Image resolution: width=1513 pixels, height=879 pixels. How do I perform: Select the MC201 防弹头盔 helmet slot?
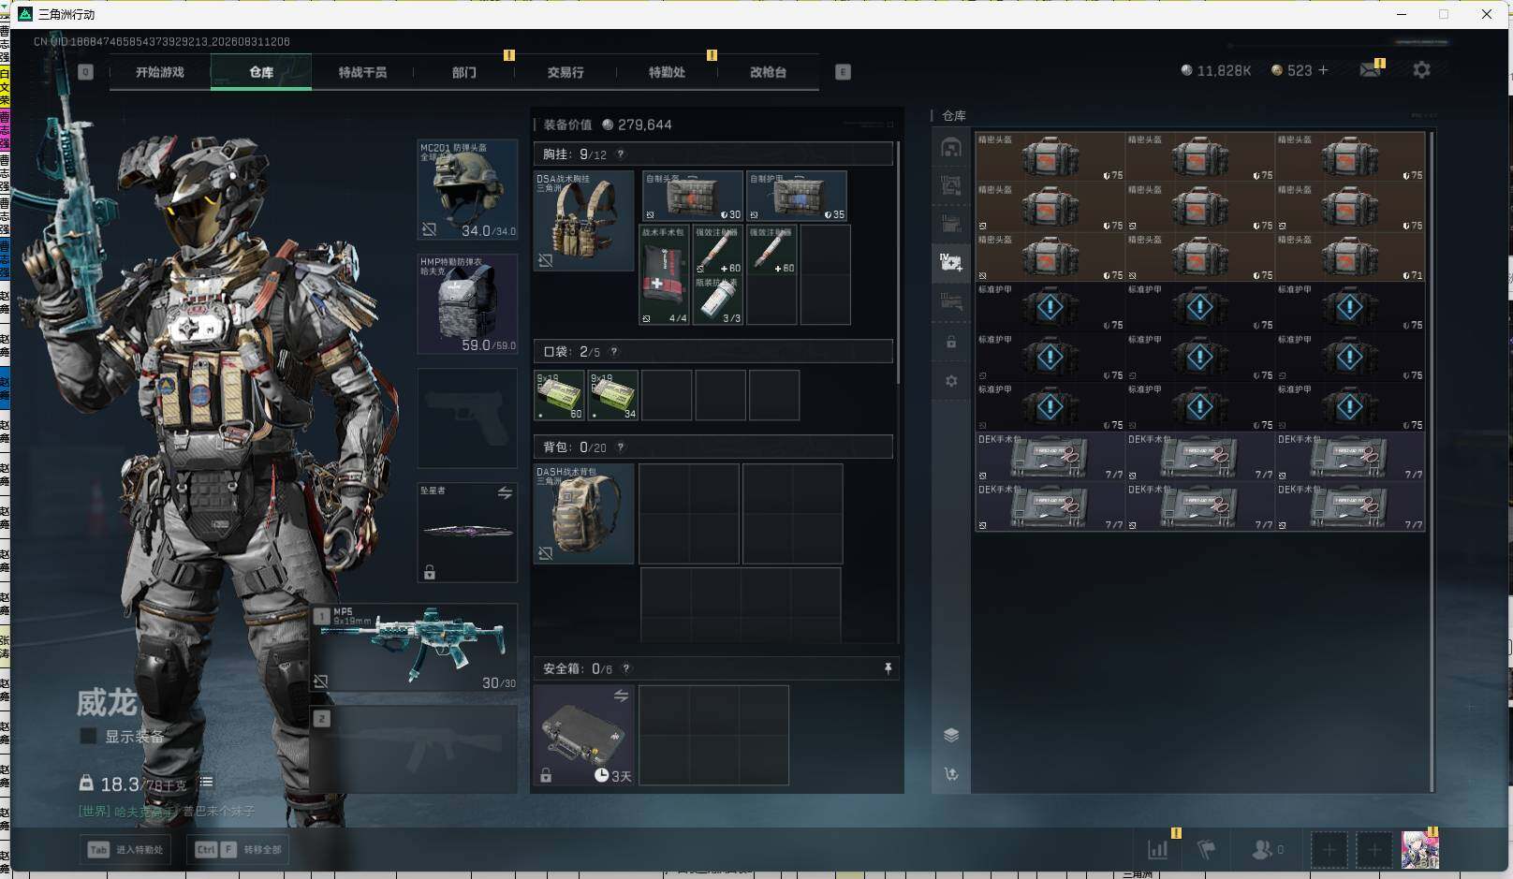coord(467,190)
